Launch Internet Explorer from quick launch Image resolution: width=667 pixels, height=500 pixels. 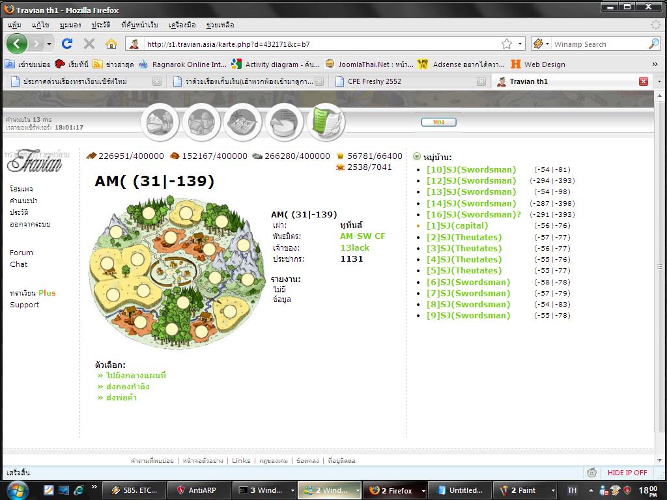(x=79, y=490)
